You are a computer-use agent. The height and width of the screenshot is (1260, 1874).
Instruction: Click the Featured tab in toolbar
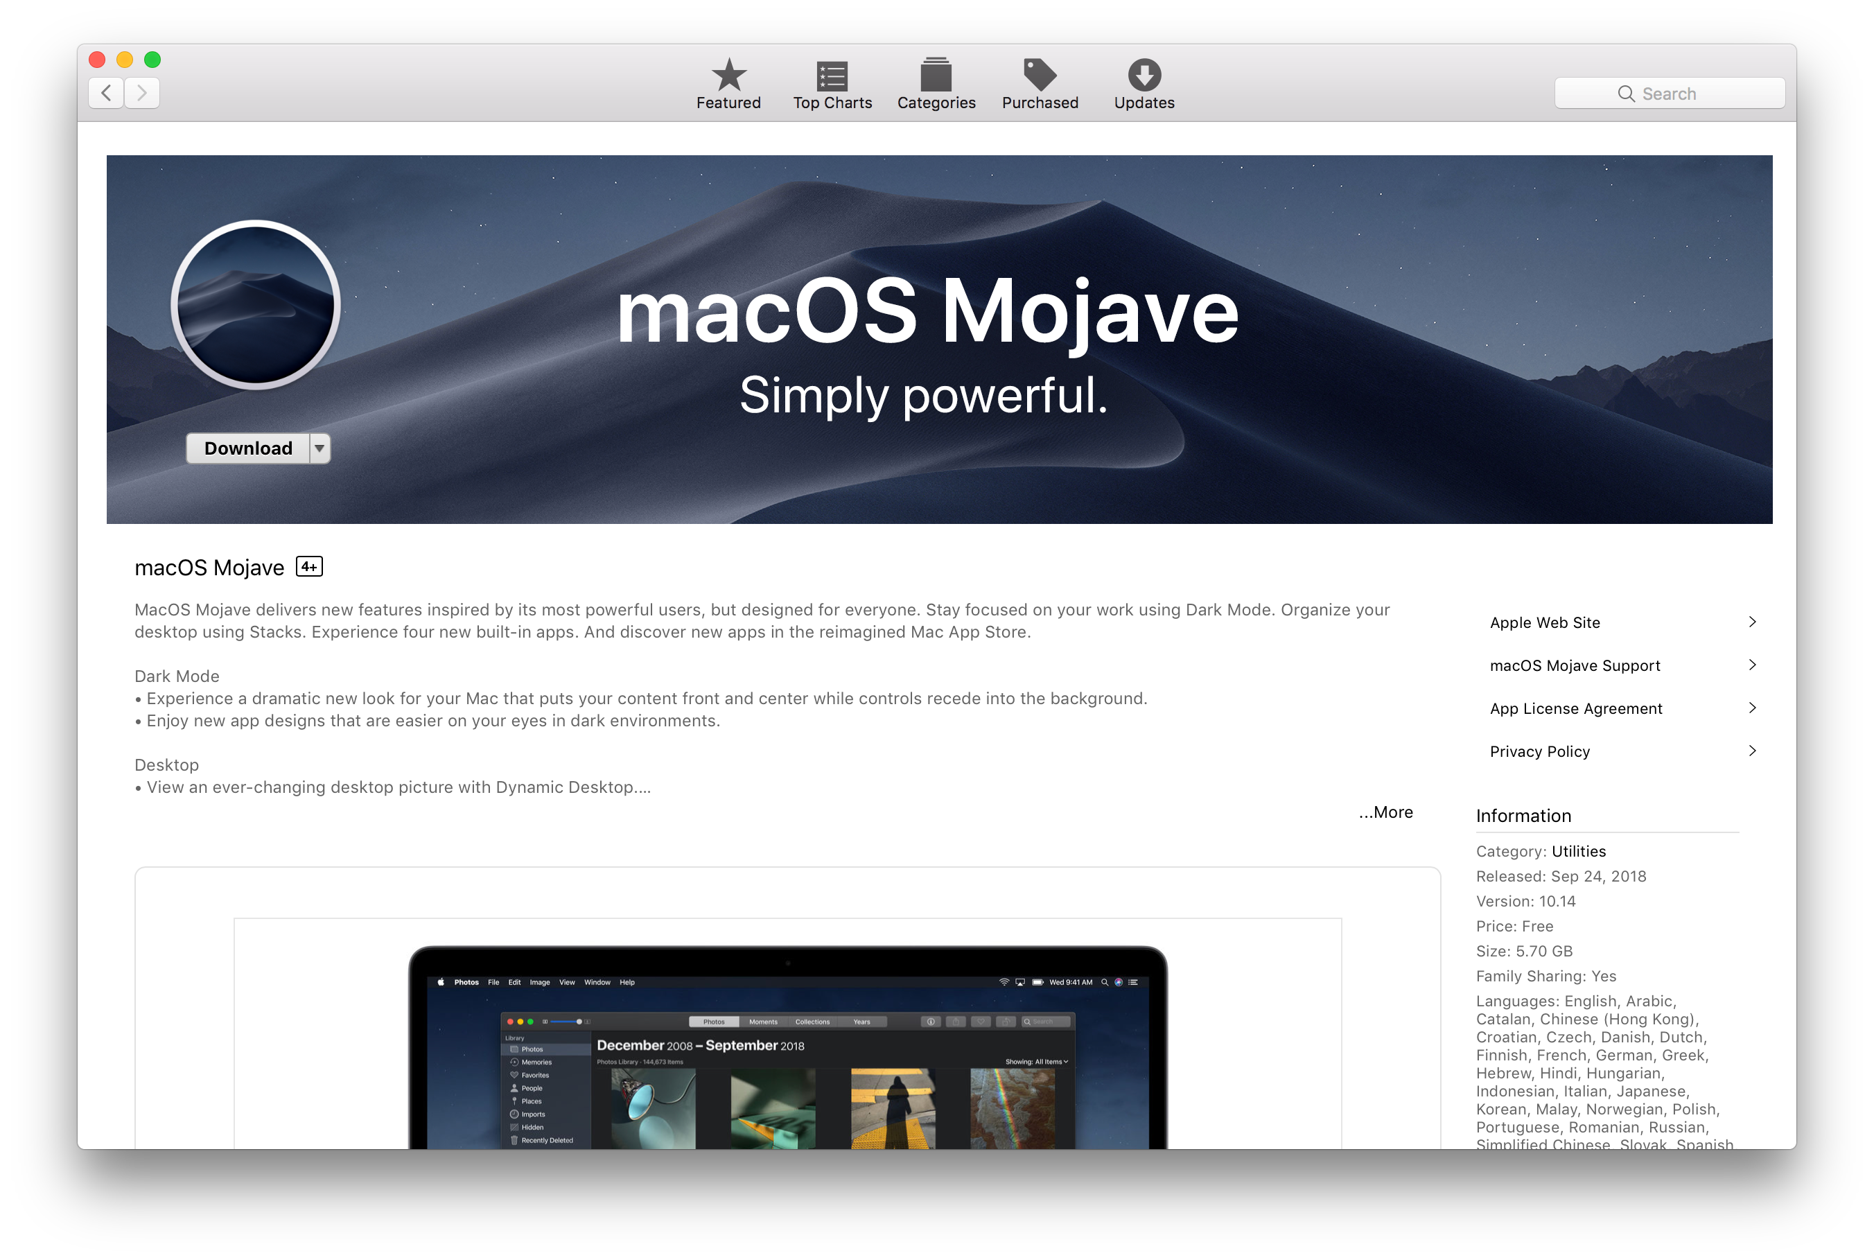(728, 62)
